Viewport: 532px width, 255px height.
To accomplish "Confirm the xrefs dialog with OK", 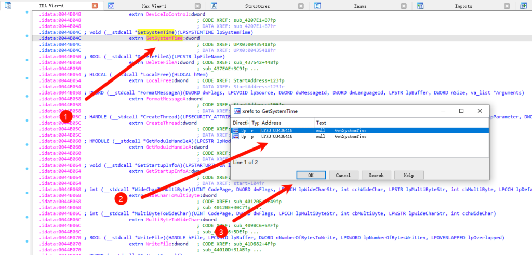I will [x=311, y=176].
